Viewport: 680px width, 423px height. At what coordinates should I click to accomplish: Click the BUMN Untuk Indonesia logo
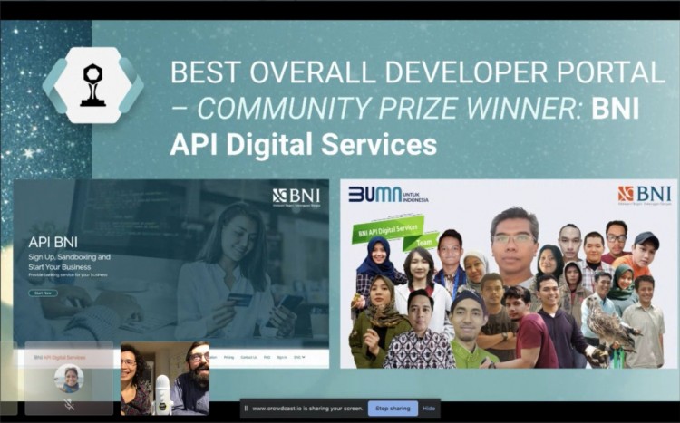[388, 195]
